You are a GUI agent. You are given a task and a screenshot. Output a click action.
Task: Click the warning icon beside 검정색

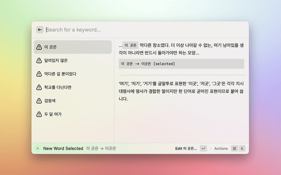39,101
